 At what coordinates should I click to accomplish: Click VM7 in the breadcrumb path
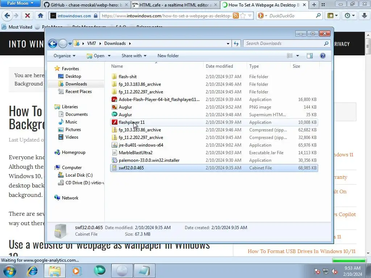click(x=92, y=43)
